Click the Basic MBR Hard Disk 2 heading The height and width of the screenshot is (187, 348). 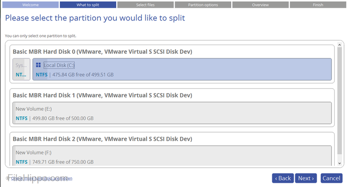[x=102, y=139]
